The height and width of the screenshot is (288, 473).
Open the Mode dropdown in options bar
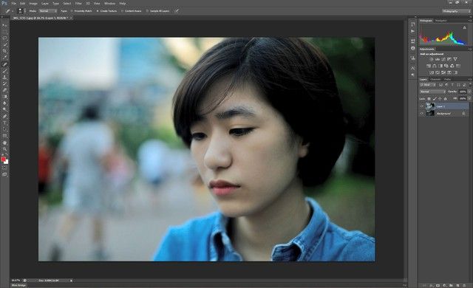tap(47, 11)
